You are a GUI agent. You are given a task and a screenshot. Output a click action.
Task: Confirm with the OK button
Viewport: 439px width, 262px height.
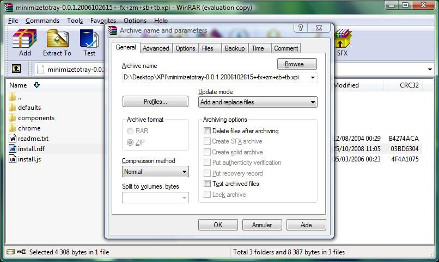pyautogui.click(x=218, y=225)
